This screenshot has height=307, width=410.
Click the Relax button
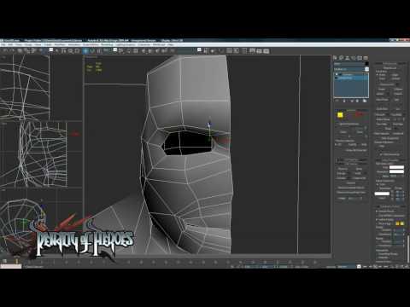point(388,129)
